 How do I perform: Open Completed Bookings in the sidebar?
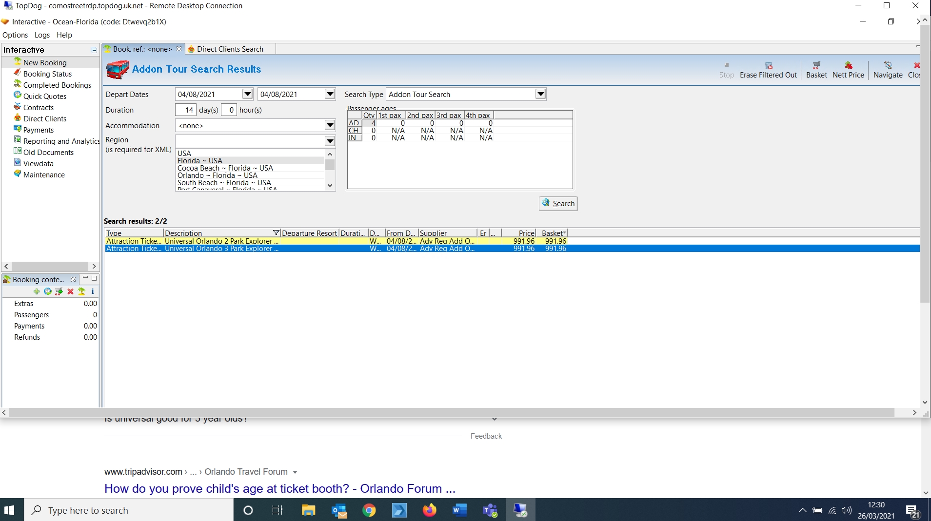point(57,85)
